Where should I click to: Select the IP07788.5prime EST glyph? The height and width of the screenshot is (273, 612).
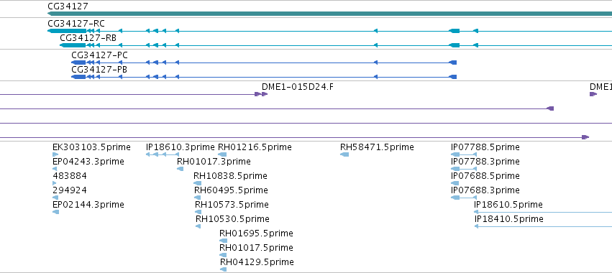point(464,154)
